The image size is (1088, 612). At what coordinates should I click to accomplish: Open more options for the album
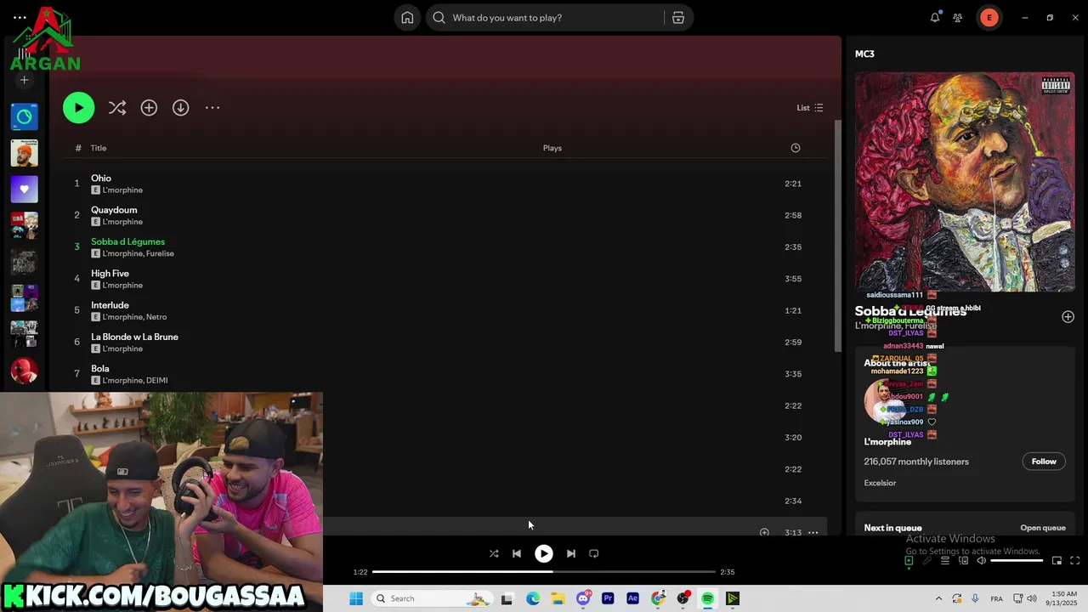(212, 108)
